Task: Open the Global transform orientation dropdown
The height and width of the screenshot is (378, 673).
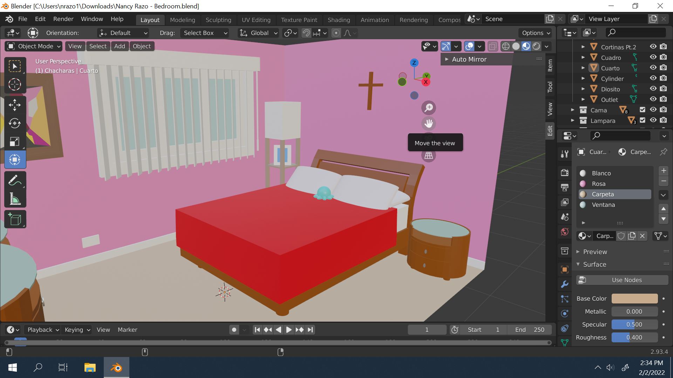Action: 258,33
